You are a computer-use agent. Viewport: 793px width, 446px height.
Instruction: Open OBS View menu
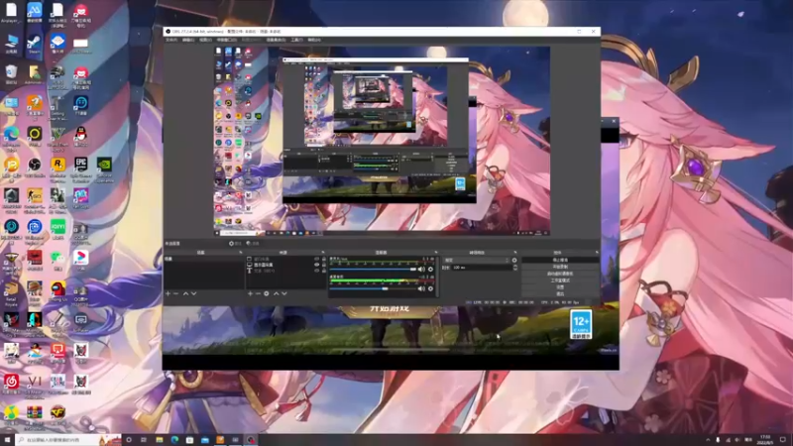pos(205,40)
